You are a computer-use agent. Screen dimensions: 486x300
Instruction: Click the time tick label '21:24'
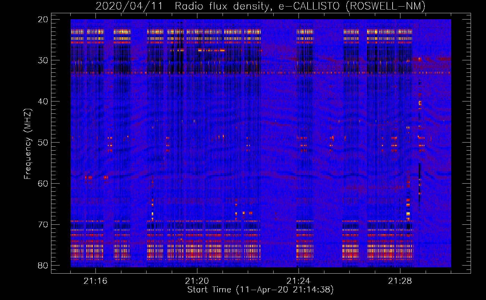[x=299, y=281]
